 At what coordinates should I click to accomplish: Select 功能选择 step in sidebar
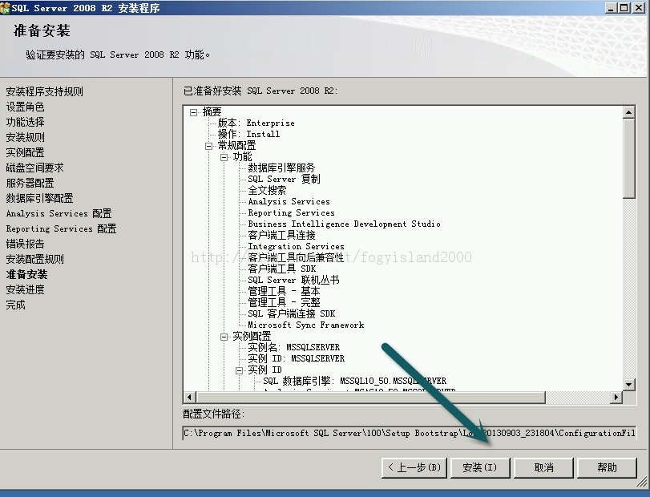click(25, 123)
